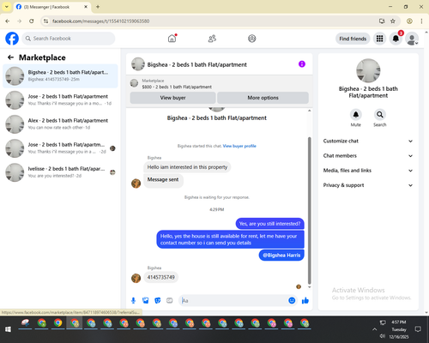Expand the Chat members section
Viewport: 429px width, 343px height.
[x=368, y=156]
